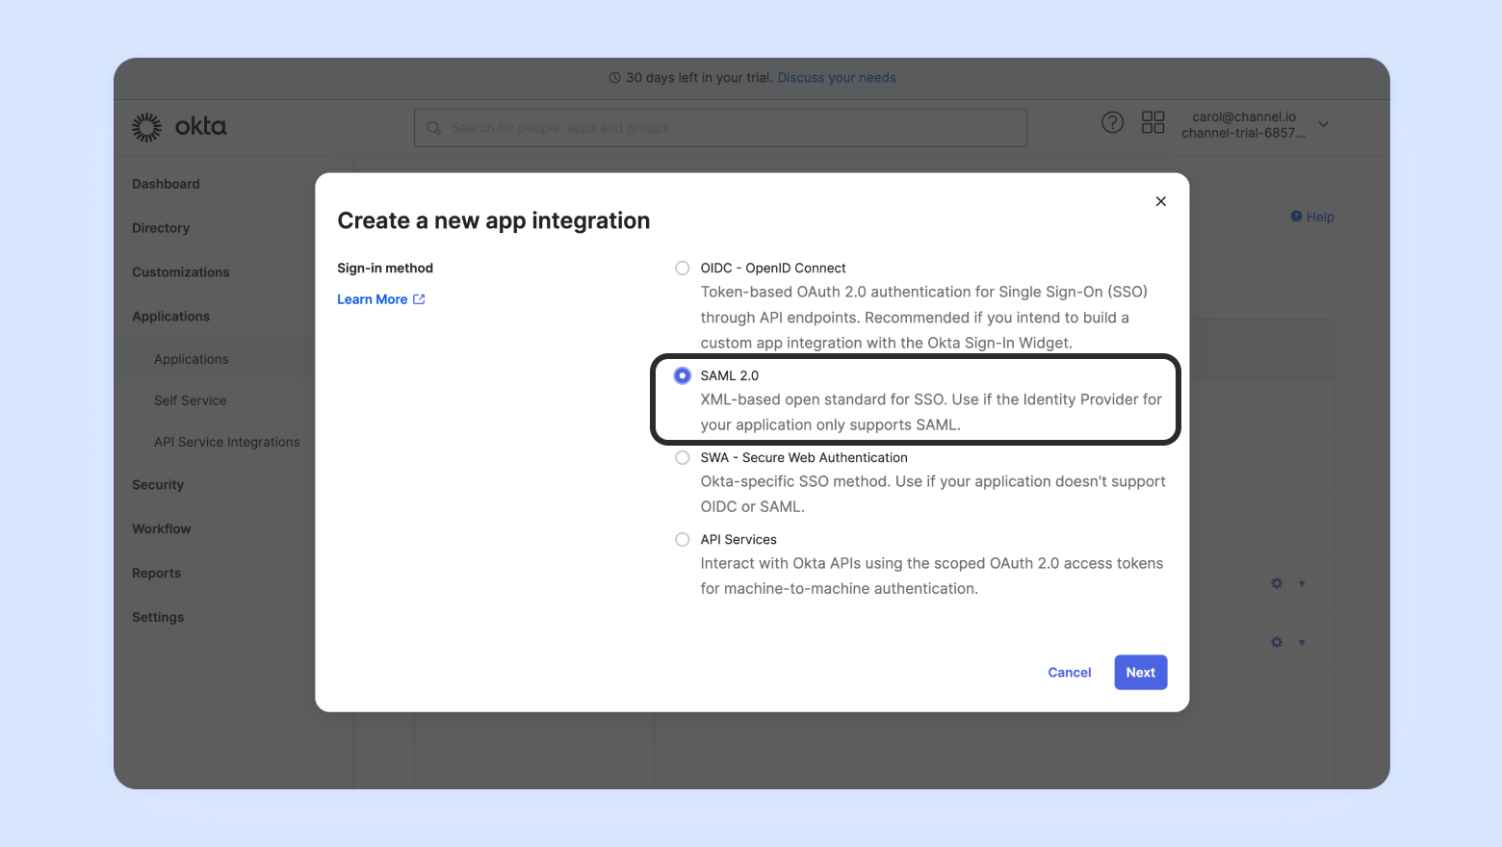Click the Learn More external link icon
This screenshot has height=847, width=1502.
coord(419,299)
